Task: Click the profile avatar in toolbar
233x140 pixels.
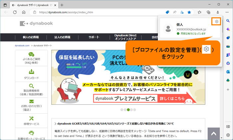Action: [x=218, y=12]
